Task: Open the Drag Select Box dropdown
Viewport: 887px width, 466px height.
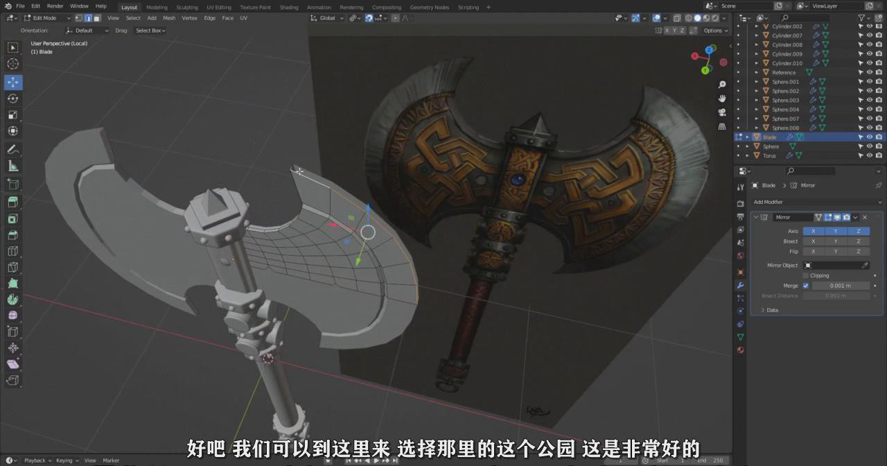Action: coord(150,31)
